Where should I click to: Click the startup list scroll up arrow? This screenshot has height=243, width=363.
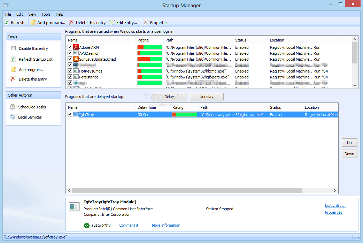(x=355, y=39)
